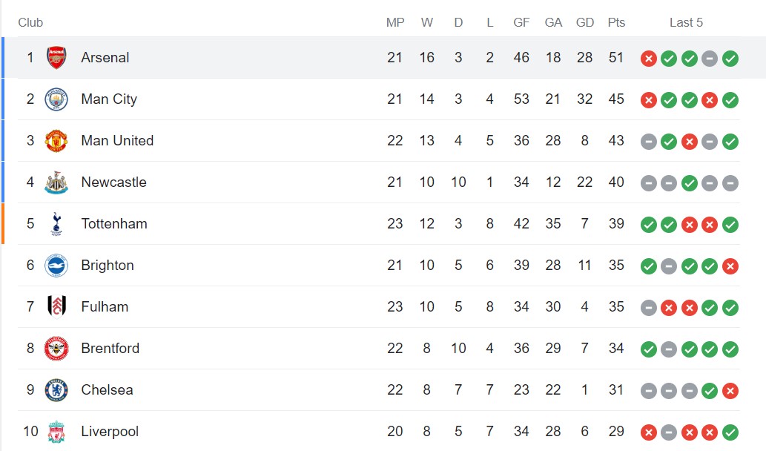The image size is (766, 451).
Task: Open the Liverpool team name link
Action: pyautogui.click(x=110, y=432)
